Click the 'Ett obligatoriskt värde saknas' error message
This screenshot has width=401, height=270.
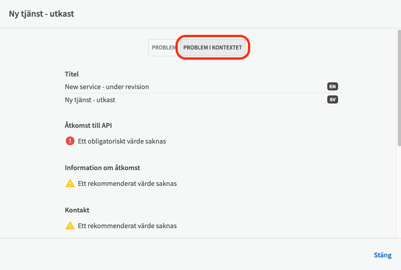click(122, 141)
